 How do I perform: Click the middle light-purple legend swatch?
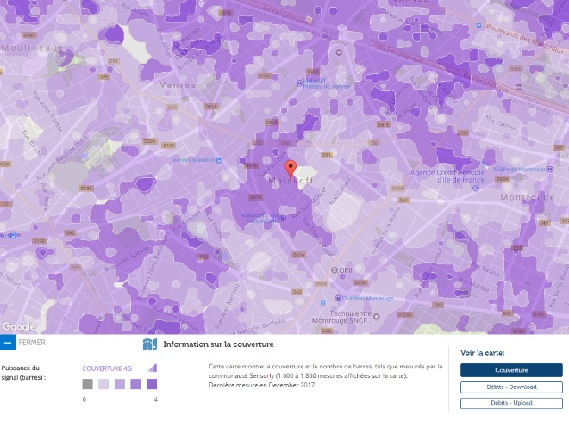[x=120, y=384]
